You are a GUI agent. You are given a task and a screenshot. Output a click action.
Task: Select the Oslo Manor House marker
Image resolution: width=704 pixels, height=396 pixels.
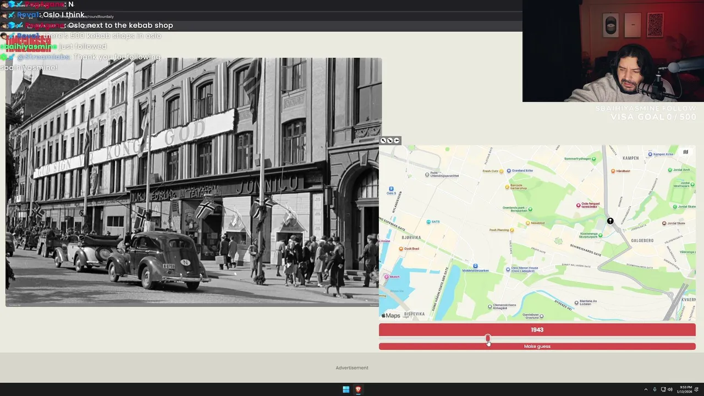(508, 269)
